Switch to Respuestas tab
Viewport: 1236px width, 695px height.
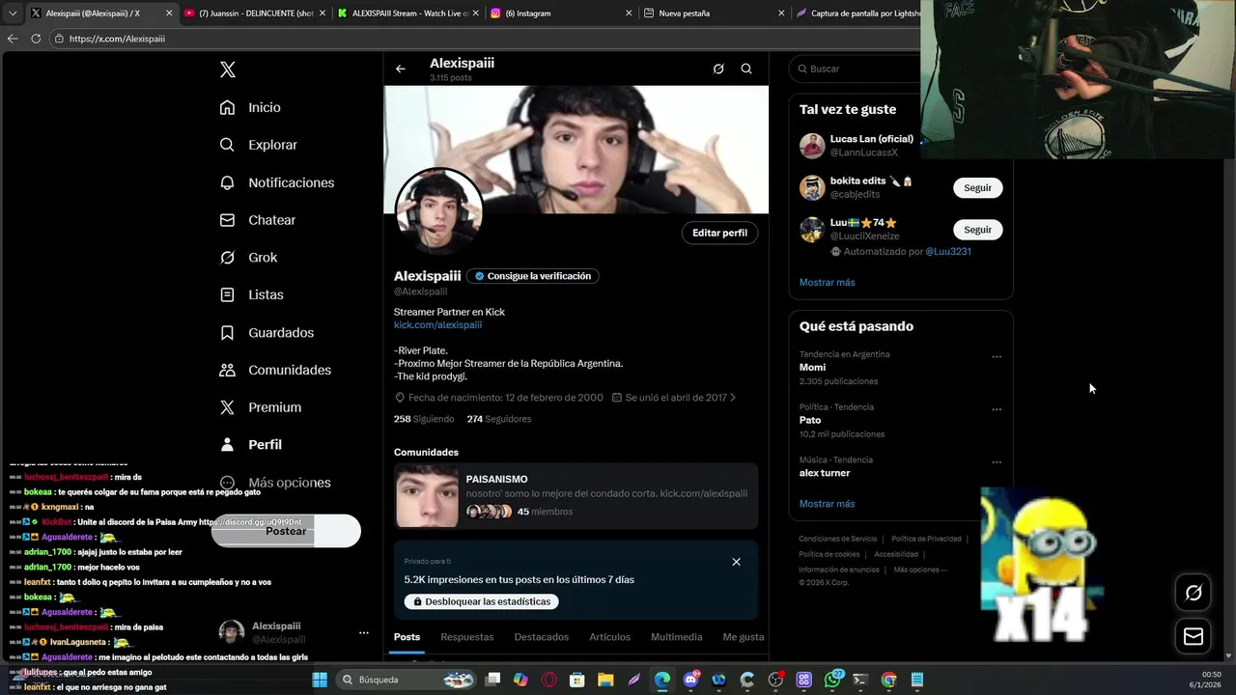pyautogui.click(x=467, y=637)
